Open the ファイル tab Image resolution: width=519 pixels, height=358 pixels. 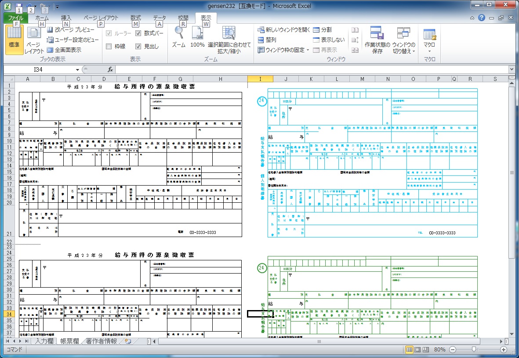pos(15,18)
